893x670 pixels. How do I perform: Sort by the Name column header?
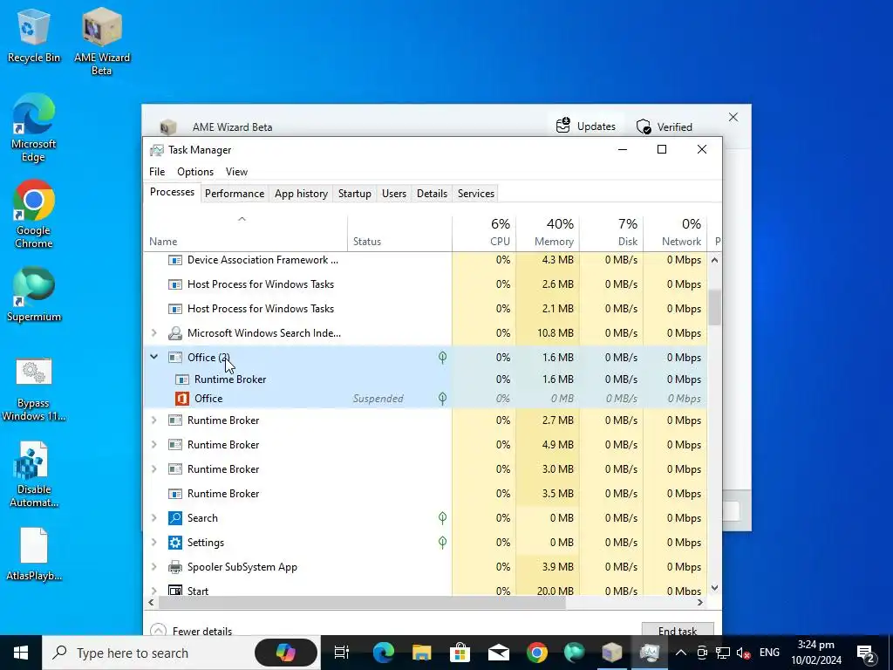pos(245,234)
